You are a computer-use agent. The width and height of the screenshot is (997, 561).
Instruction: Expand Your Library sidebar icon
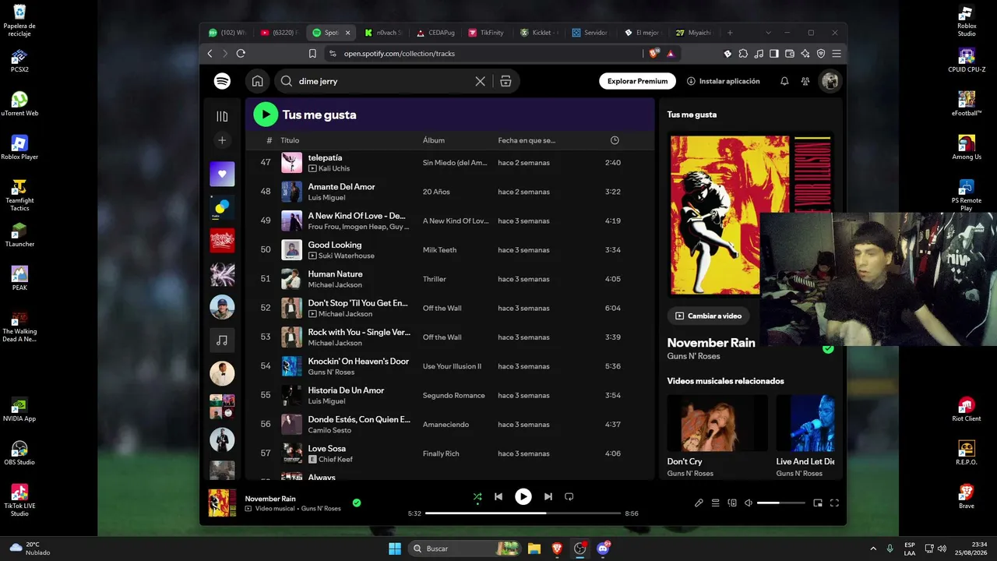pyautogui.click(x=222, y=116)
